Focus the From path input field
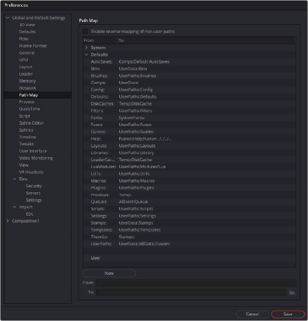The width and height of the screenshot is (308, 321). tap(196, 282)
